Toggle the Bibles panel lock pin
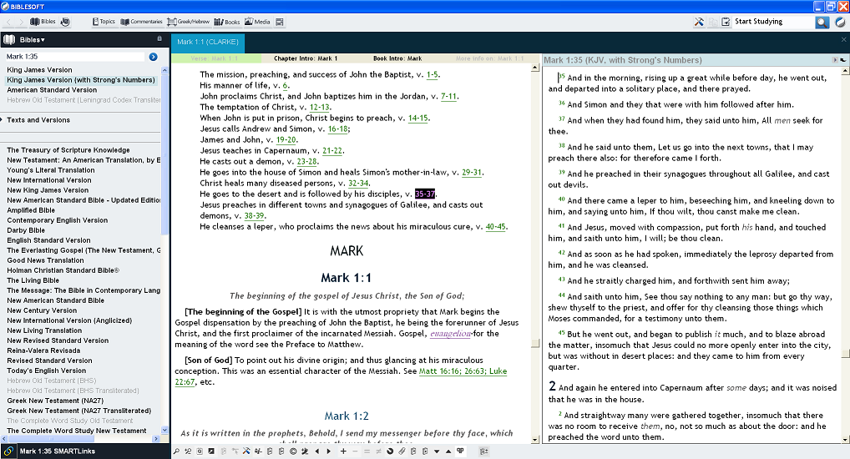 pyautogui.click(x=159, y=38)
